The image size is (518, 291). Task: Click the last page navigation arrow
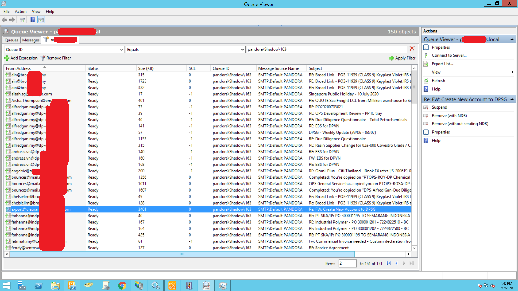pyautogui.click(x=411, y=263)
